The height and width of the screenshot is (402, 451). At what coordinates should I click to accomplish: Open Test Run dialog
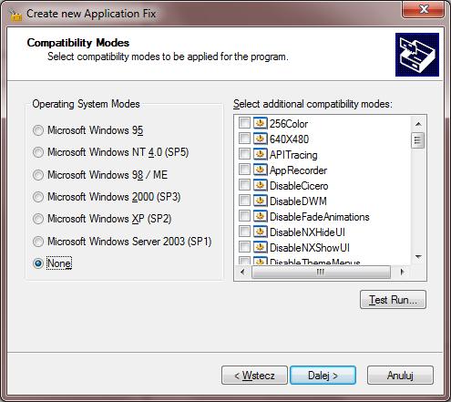tap(393, 300)
